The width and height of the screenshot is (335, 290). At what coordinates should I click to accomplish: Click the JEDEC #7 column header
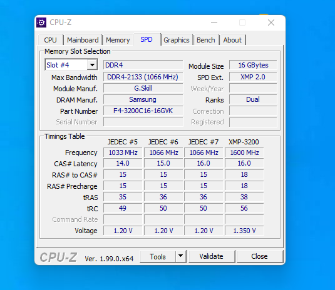click(x=204, y=142)
